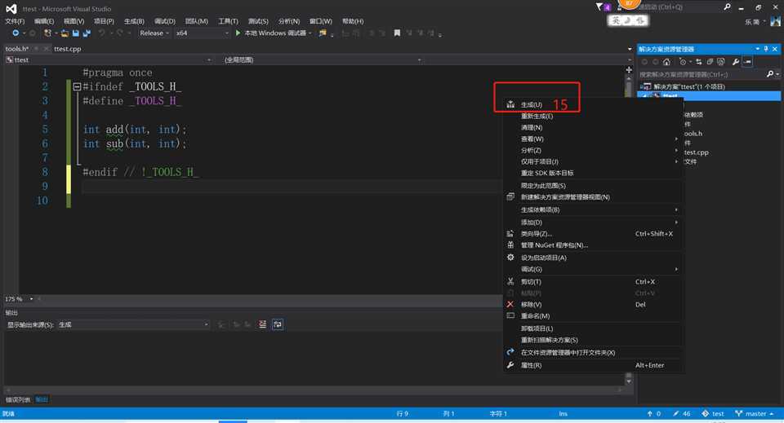The height and width of the screenshot is (423, 784).
Task: Click the notifications flag icon in title bar
Action: [x=599, y=7]
